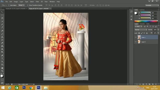The height and width of the screenshot is (90, 160).
Task: Open the collapsed Character panel icon
Action: pyautogui.click(x=131, y=16)
